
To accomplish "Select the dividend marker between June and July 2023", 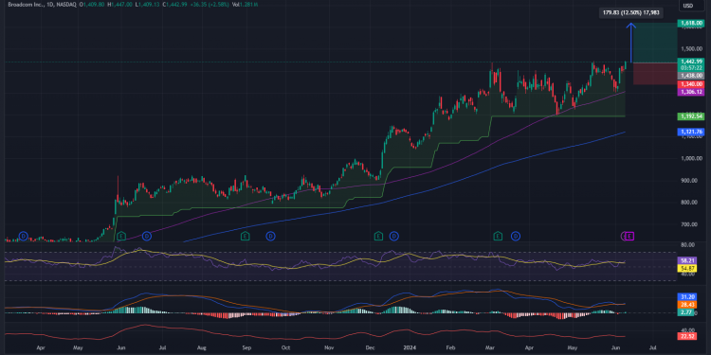I will pyautogui.click(x=146, y=236).
